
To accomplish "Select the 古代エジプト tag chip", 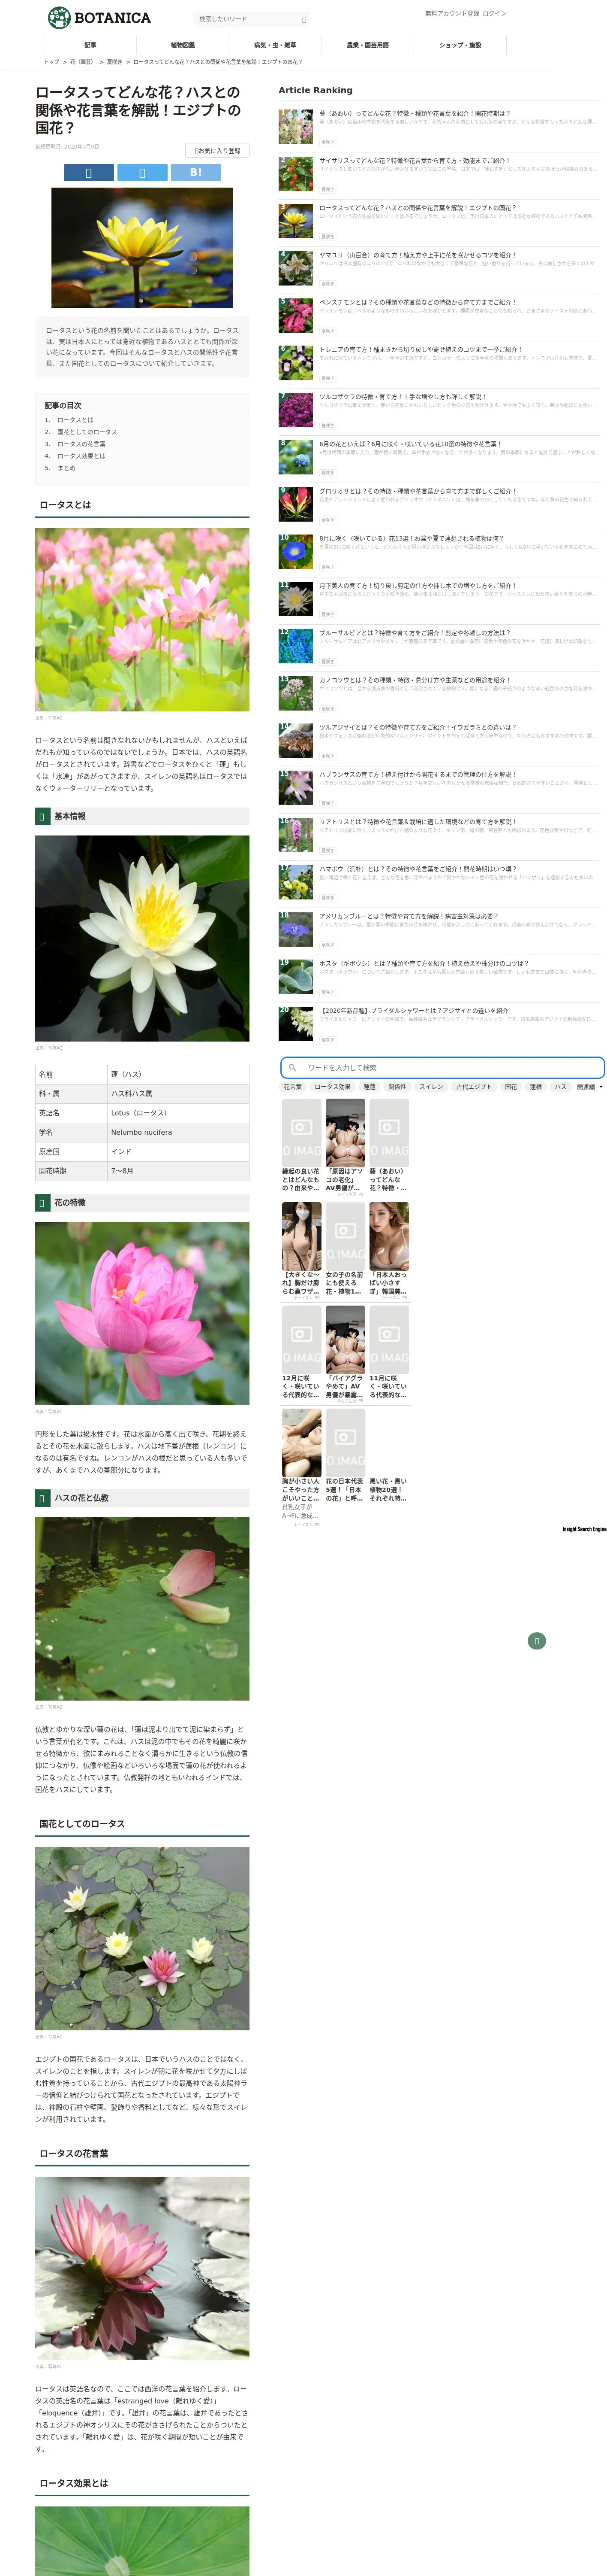I will tap(474, 1086).
